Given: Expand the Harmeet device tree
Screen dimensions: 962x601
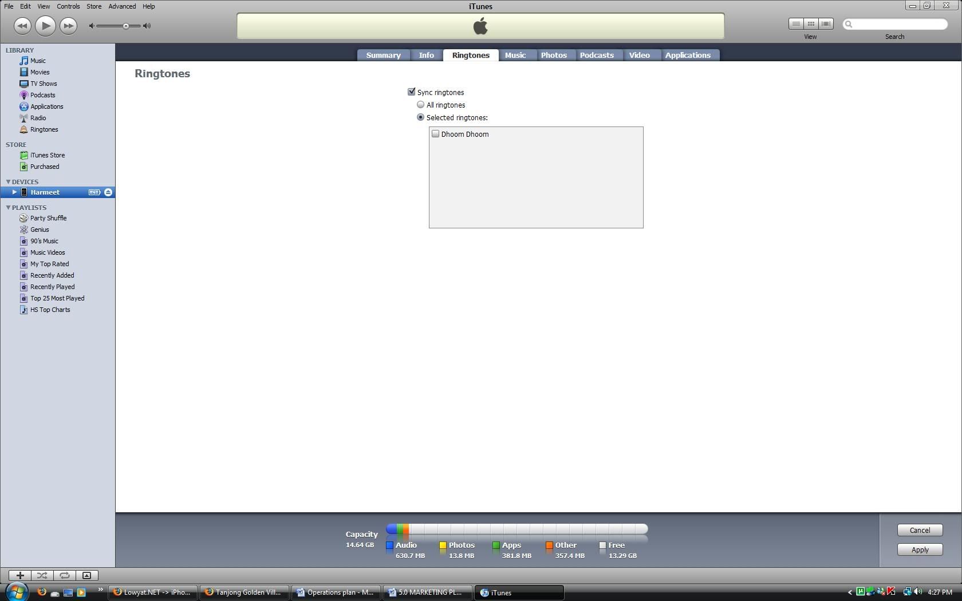Looking at the screenshot, I should (x=14, y=192).
